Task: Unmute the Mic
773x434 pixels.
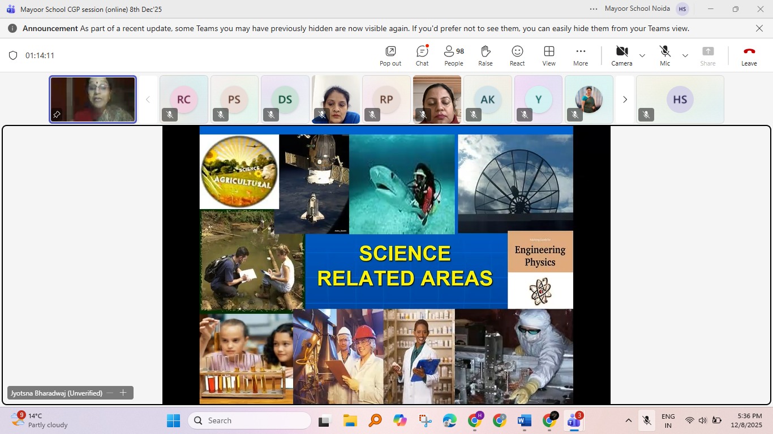Action: [x=665, y=55]
